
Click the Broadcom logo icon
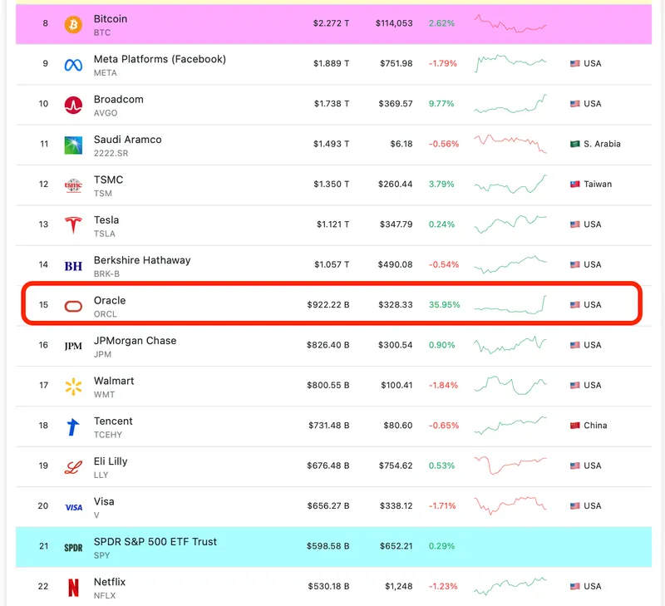(x=73, y=105)
